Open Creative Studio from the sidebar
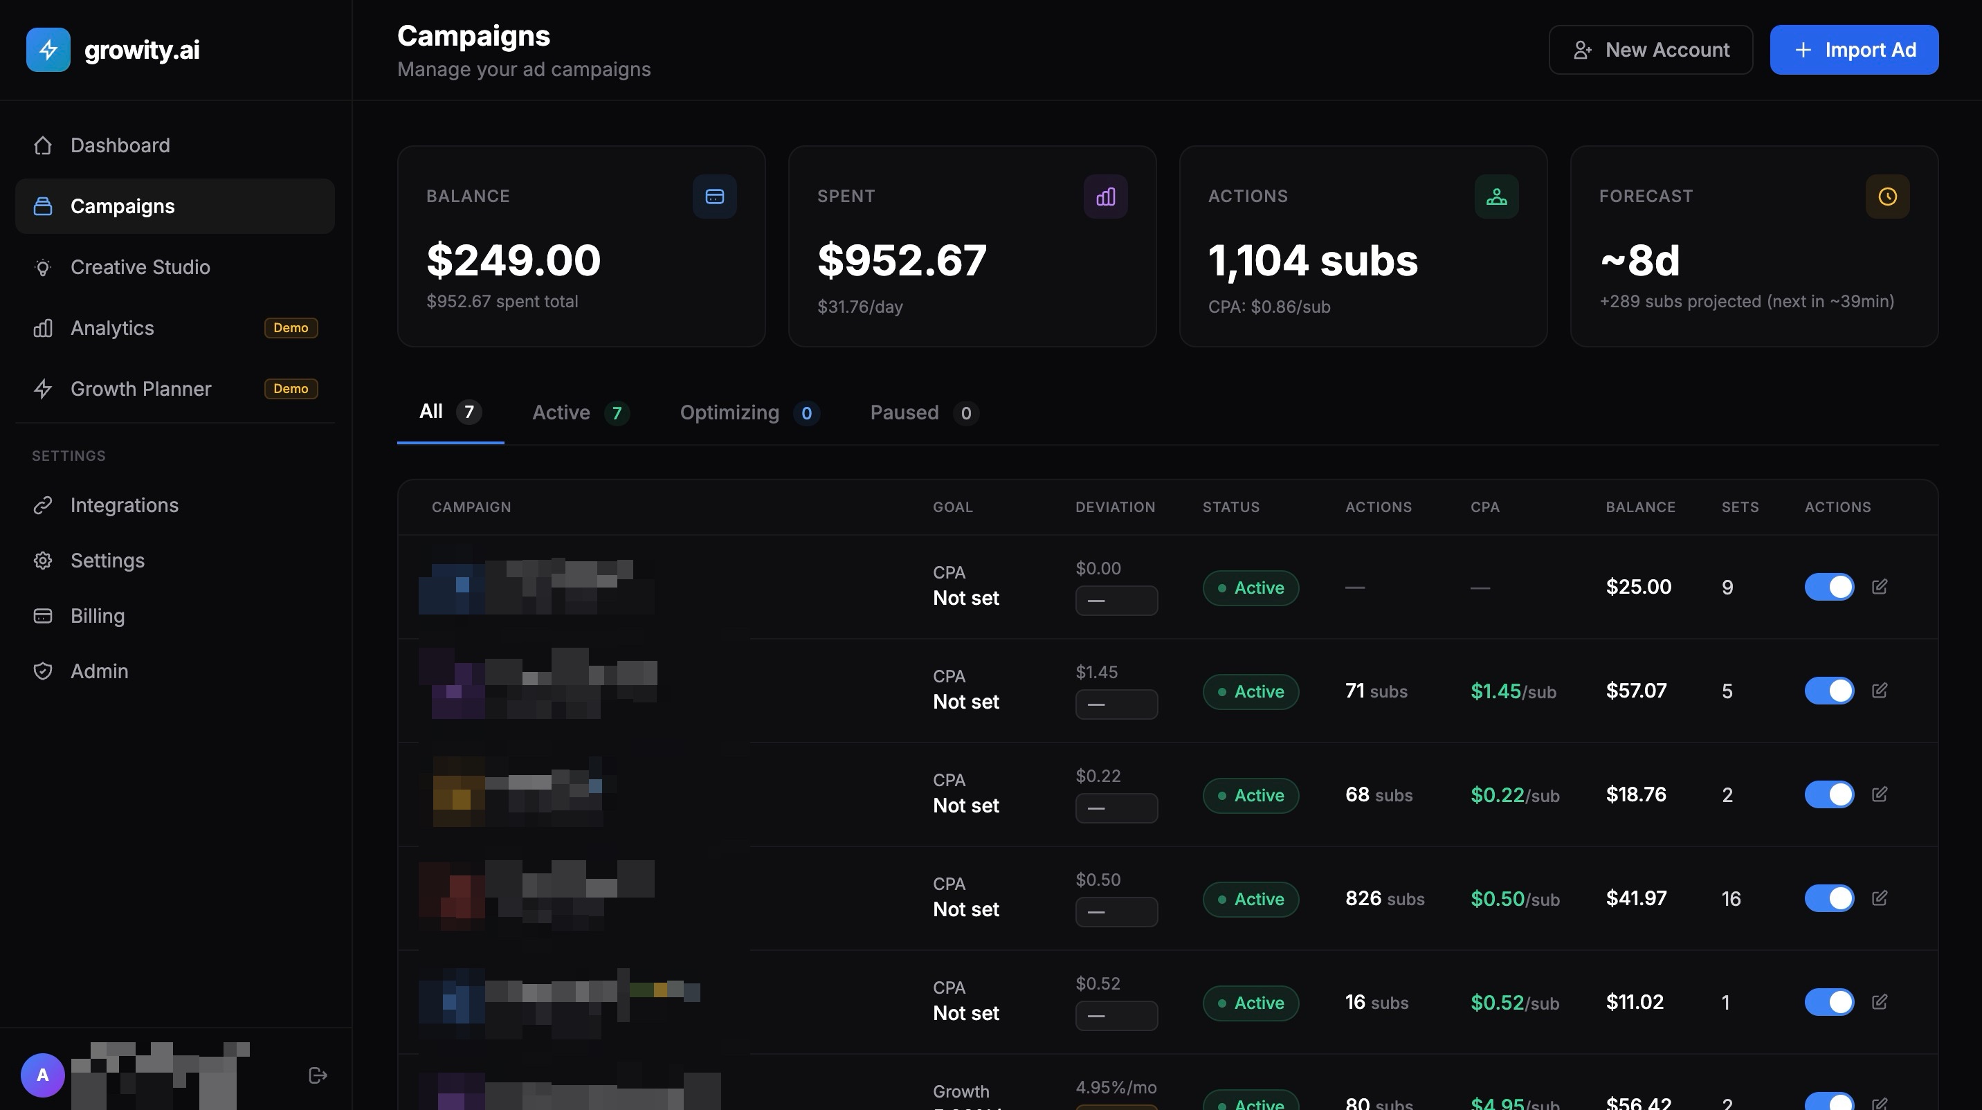The width and height of the screenshot is (1982, 1110). [x=140, y=267]
